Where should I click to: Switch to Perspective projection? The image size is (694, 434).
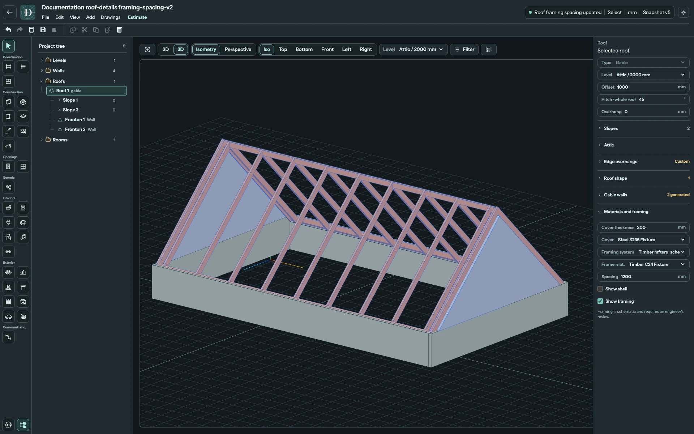pos(238,50)
